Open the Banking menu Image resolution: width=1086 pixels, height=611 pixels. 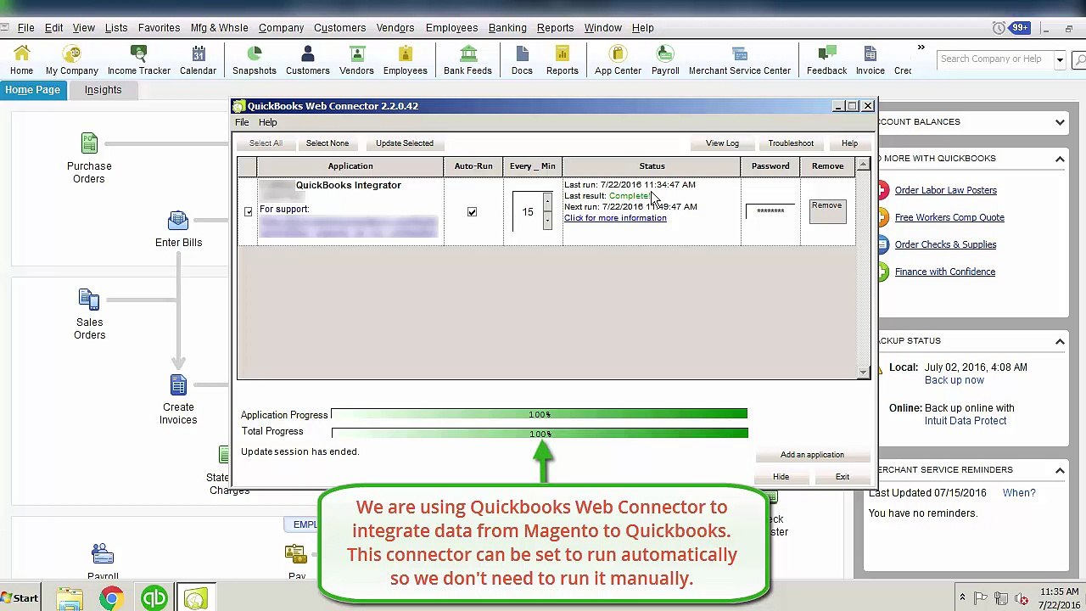(x=507, y=28)
